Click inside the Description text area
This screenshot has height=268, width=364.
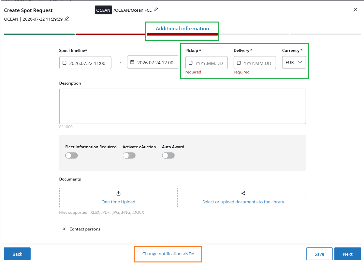click(182, 106)
